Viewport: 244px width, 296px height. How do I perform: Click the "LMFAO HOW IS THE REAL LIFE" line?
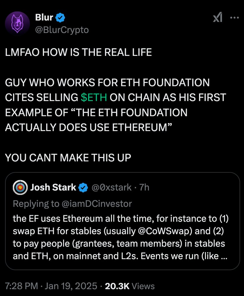point(78,53)
